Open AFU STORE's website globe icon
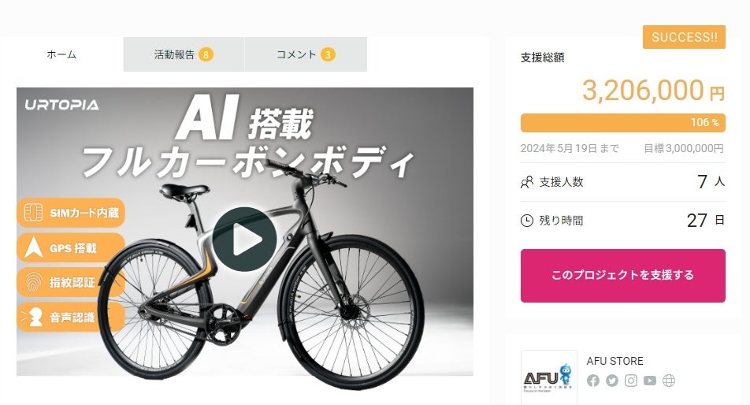Viewport: 750px width, 405px height. point(669,381)
